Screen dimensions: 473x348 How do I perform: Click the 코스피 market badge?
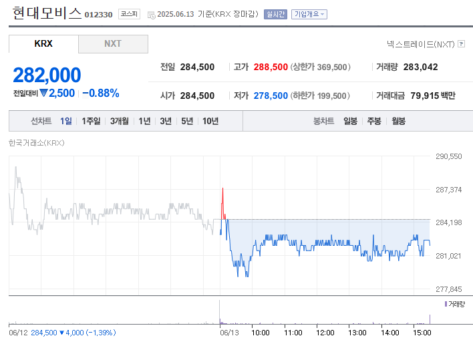[x=129, y=14]
